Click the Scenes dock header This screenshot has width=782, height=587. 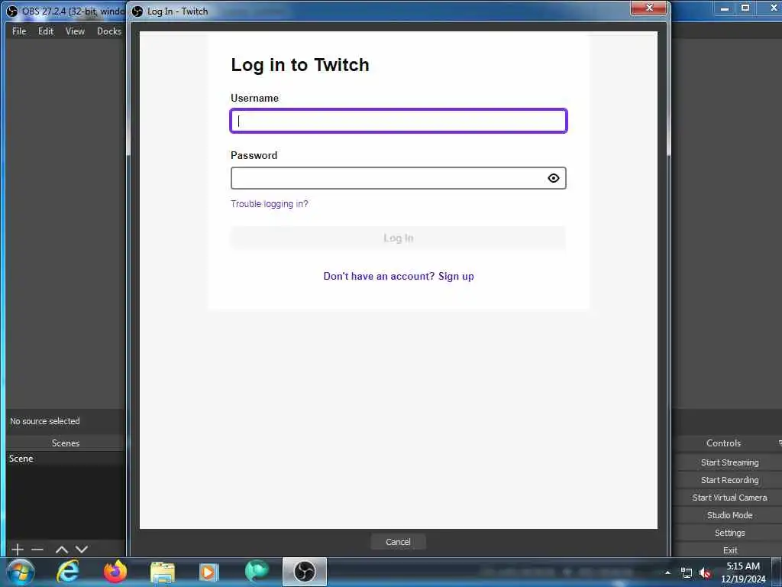point(66,443)
